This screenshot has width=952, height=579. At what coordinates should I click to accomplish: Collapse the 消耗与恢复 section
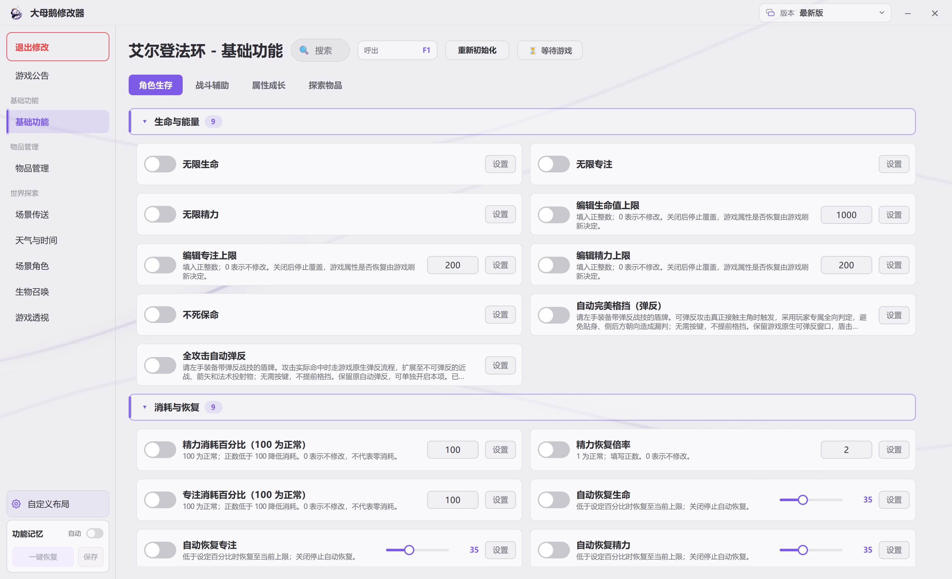coord(144,407)
